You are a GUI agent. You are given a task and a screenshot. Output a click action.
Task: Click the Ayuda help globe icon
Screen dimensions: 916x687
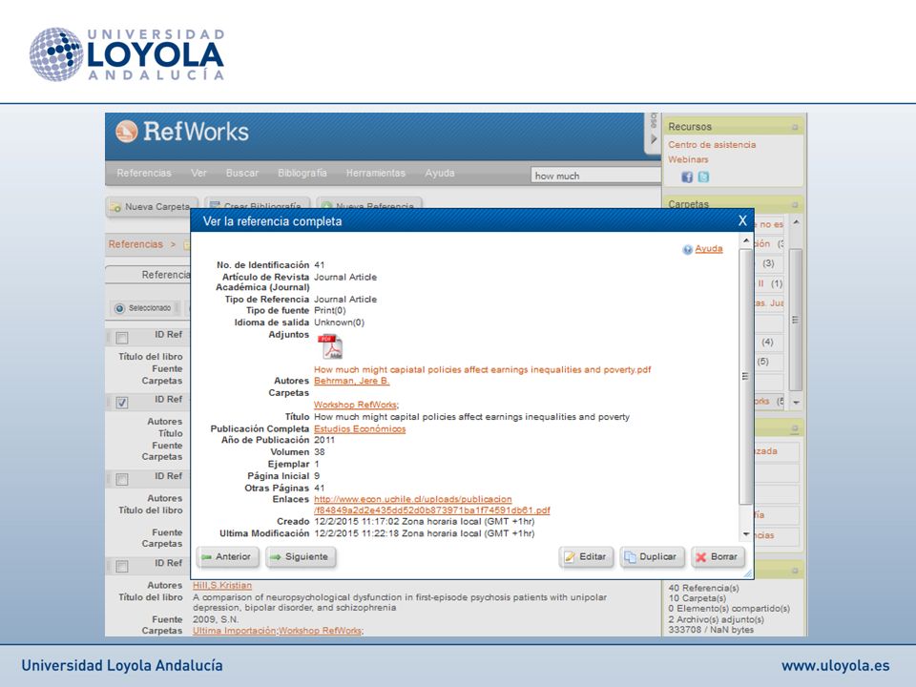click(687, 249)
